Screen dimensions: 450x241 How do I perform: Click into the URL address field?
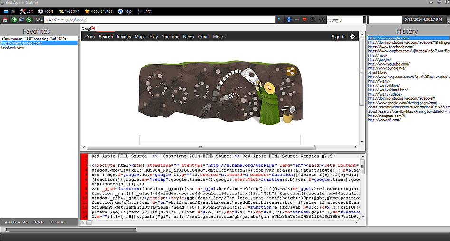coord(159,19)
